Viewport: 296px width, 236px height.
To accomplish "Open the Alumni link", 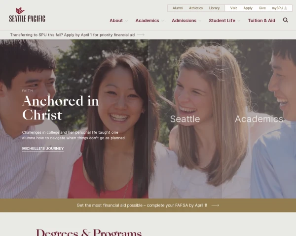I will 178,8.
